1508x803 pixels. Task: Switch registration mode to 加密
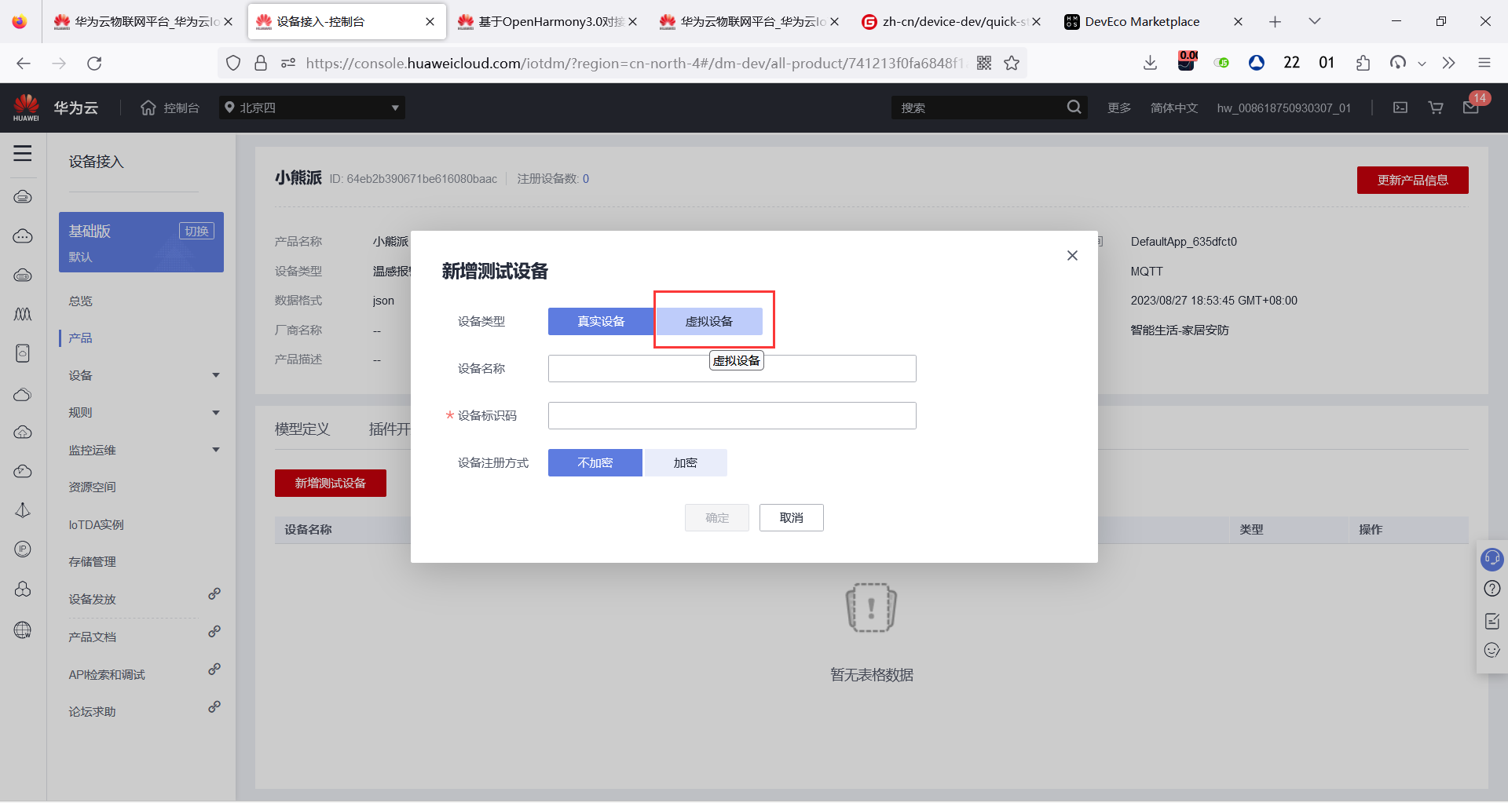tap(685, 462)
